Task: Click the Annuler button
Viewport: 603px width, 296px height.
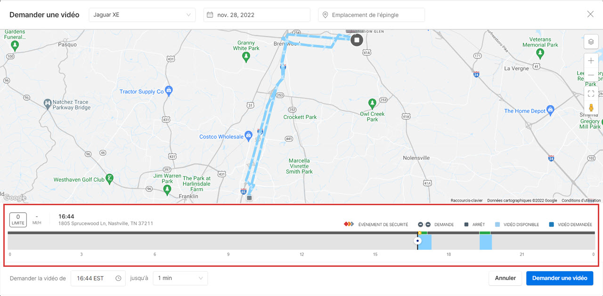Action: click(505, 278)
